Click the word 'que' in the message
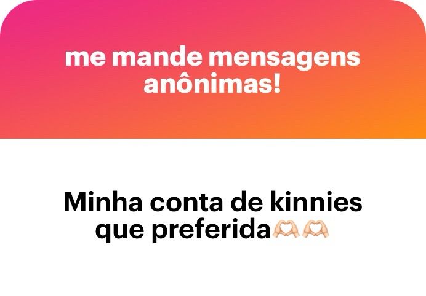The height and width of the screenshot is (296, 426). point(120,232)
